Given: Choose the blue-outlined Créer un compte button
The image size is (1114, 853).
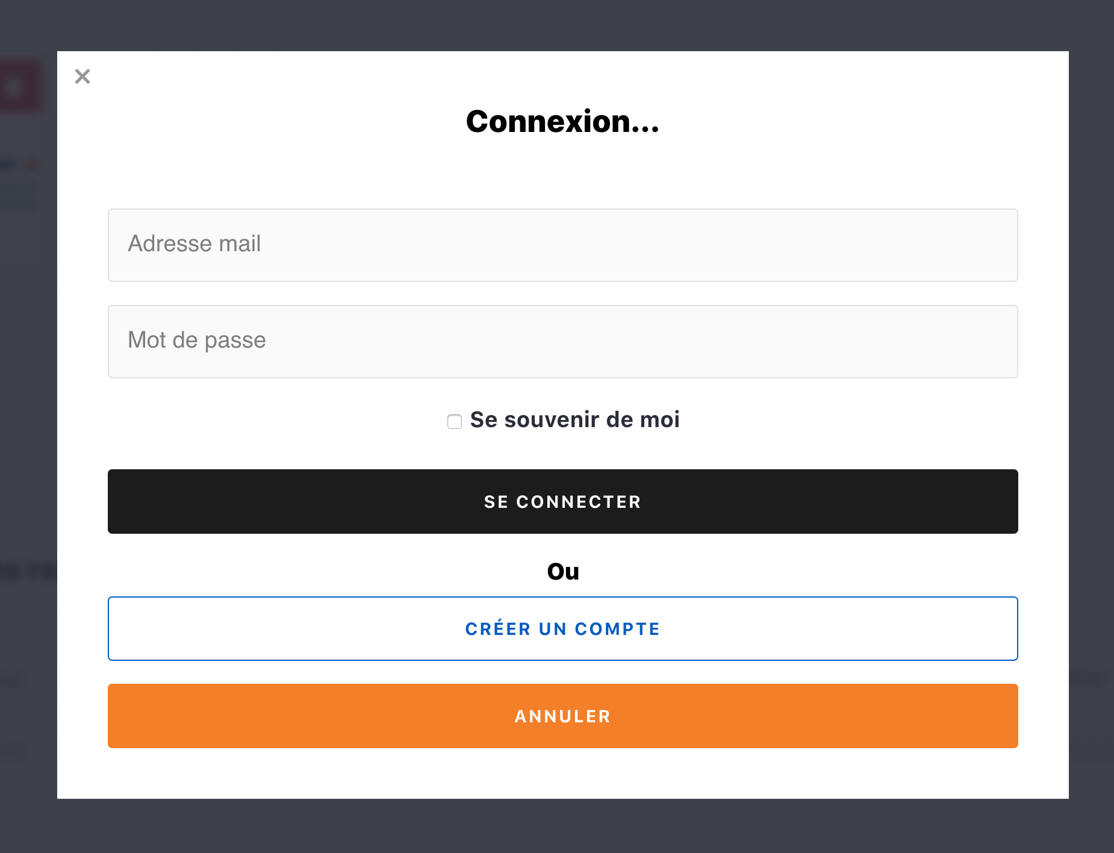Looking at the screenshot, I should [x=562, y=629].
